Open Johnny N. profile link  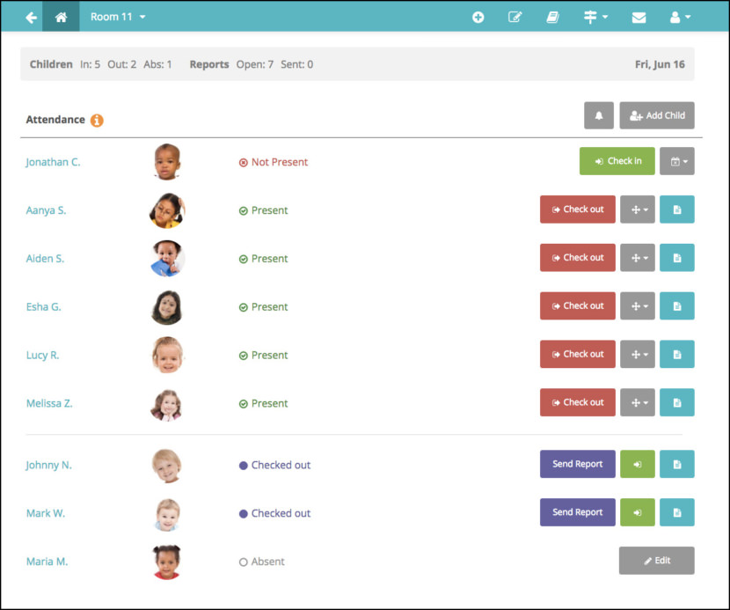49,465
